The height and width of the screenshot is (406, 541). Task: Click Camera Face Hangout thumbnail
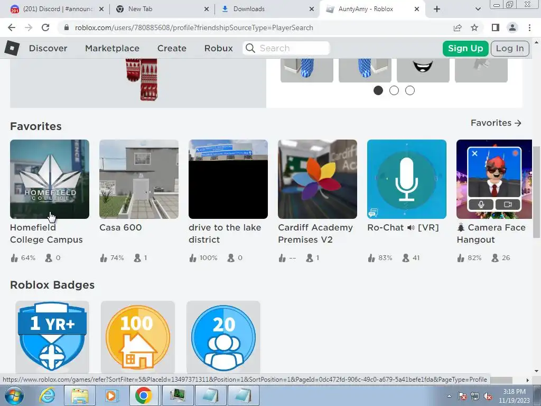[494, 179]
